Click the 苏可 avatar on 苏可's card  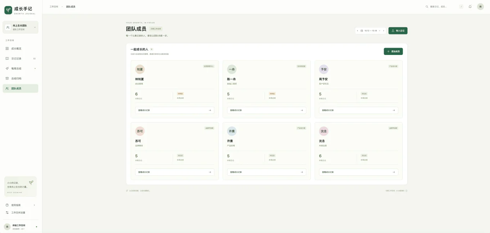140,131
